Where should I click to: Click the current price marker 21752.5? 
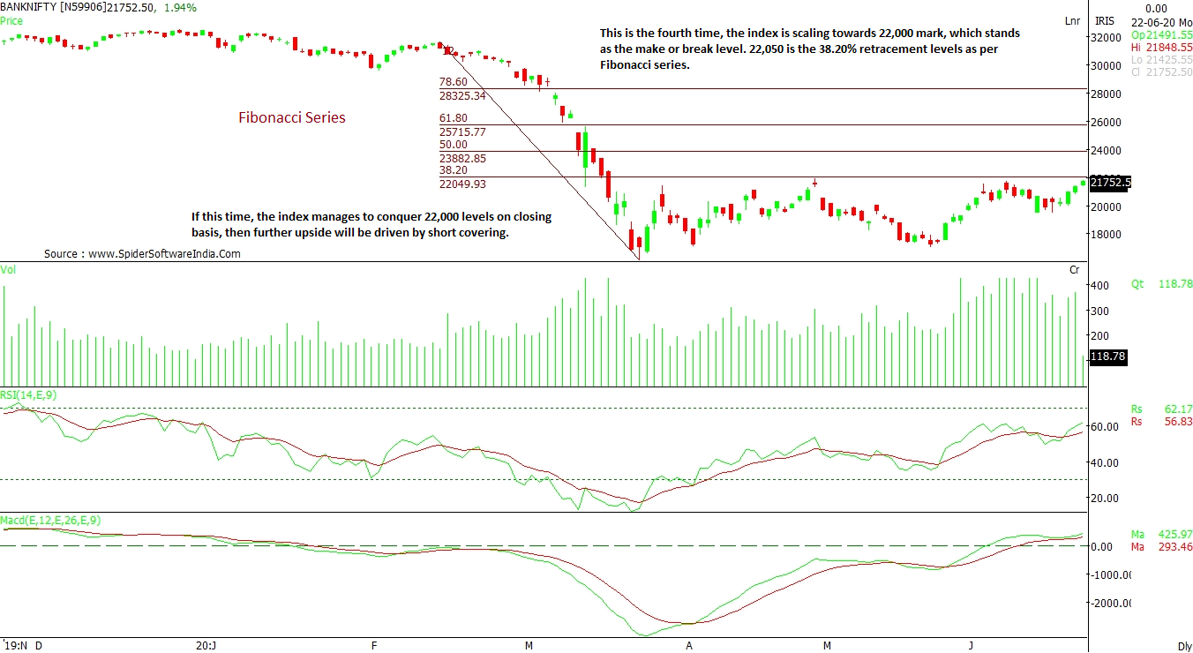(x=1110, y=183)
